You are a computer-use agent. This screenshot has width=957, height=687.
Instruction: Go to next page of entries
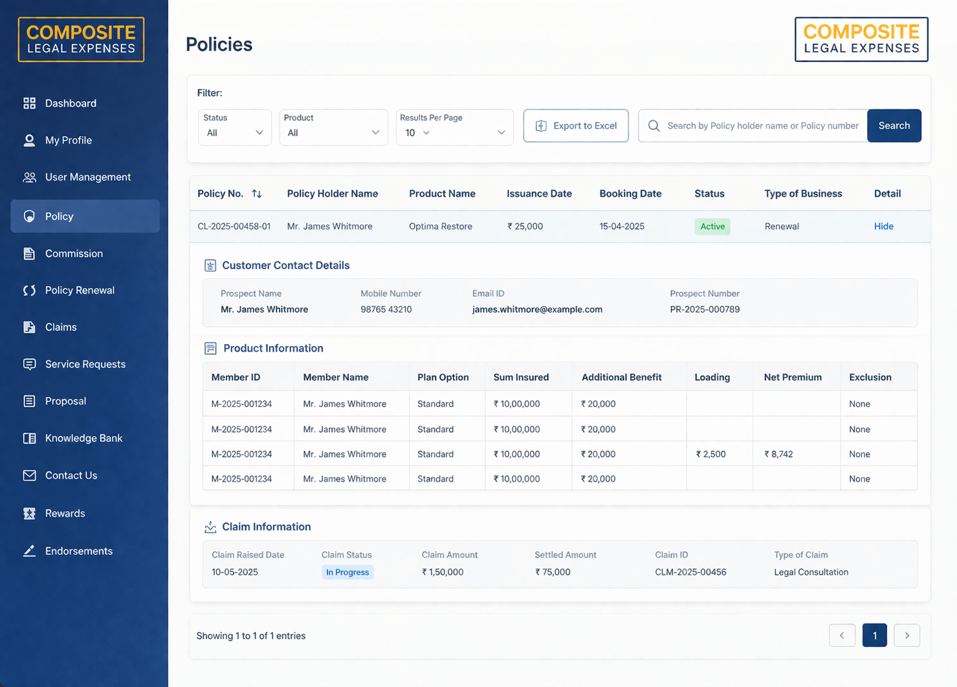coord(907,635)
